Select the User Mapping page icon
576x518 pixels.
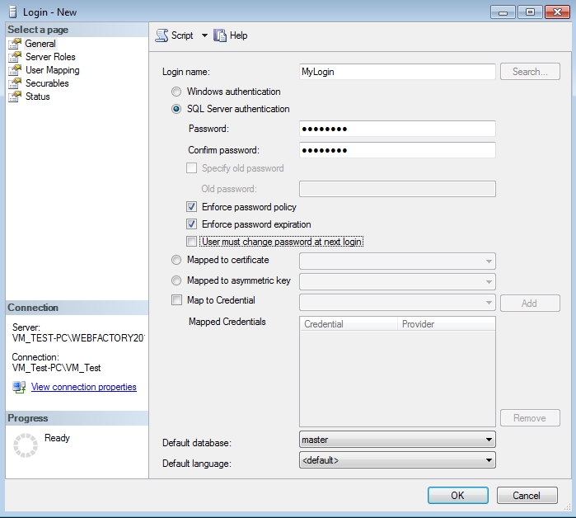coord(14,70)
